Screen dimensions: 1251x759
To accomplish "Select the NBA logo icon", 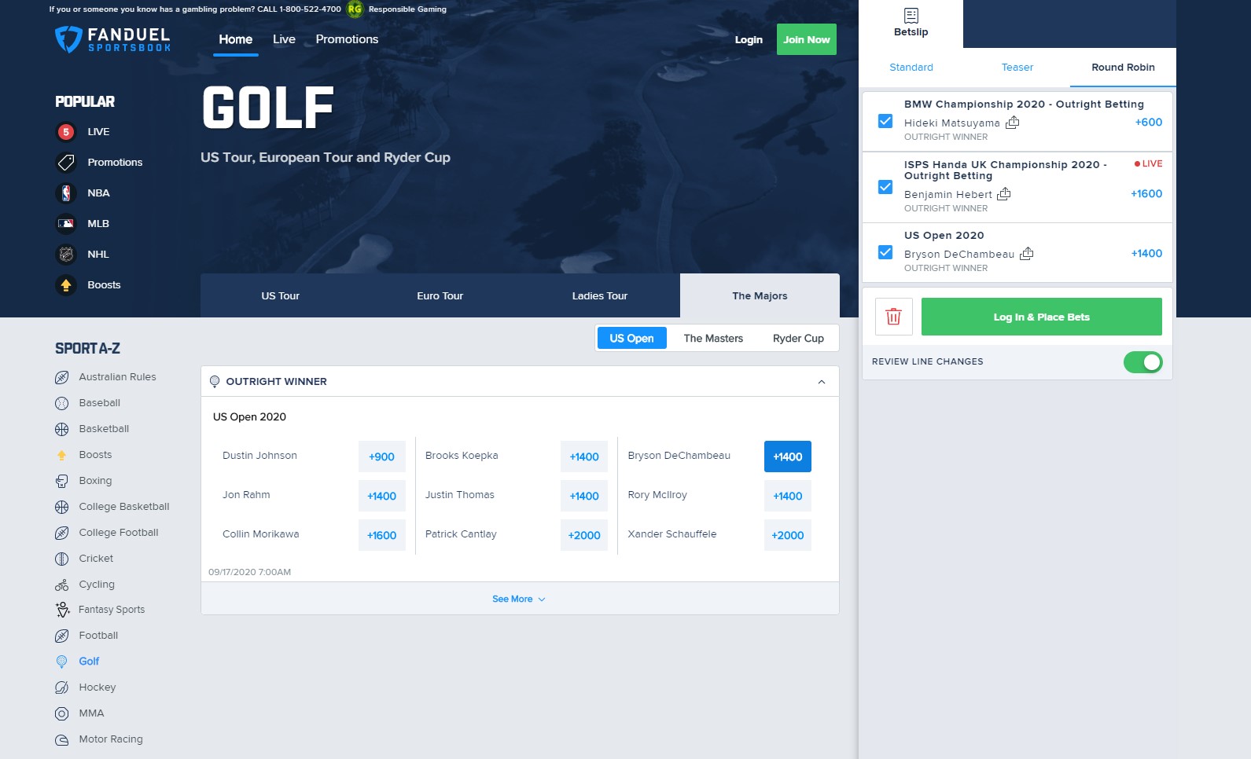I will (66, 193).
